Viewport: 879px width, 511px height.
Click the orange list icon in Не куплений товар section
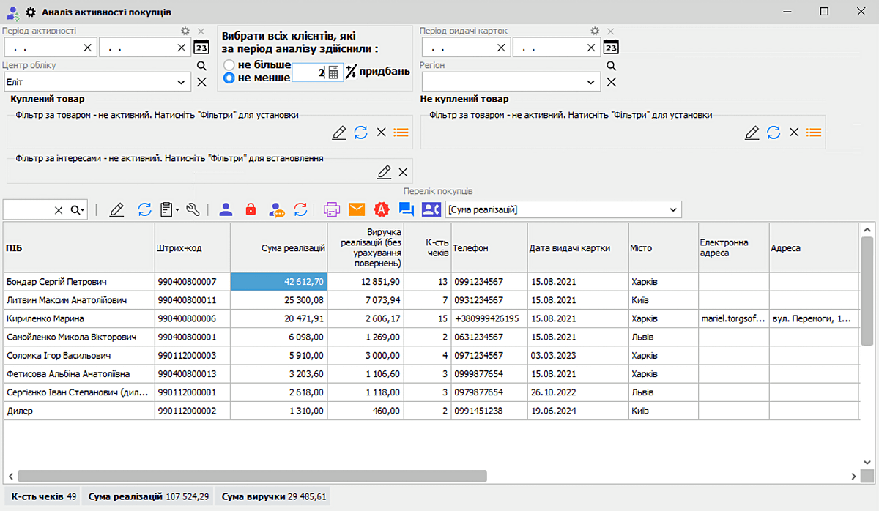pos(813,133)
